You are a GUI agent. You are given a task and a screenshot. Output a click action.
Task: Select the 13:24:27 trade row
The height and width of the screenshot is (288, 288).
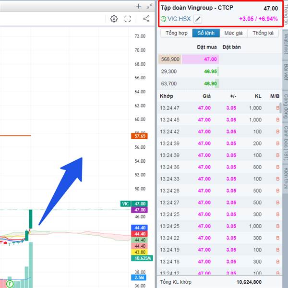pyautogui.click(x=219, y=203)
